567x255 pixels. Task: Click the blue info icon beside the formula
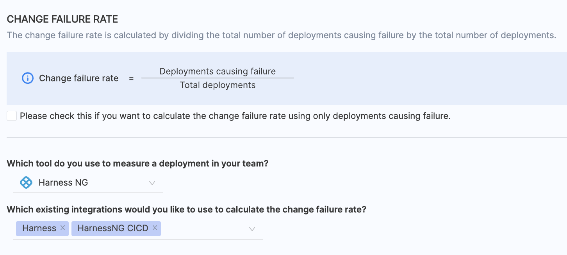[27, 78]
